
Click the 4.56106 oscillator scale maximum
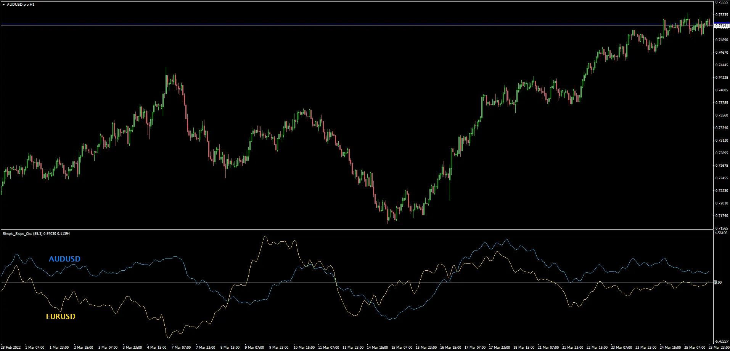722,233
